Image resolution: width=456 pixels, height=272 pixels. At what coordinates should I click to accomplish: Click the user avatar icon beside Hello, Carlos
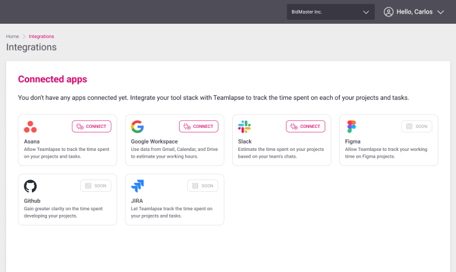point(389,12)
